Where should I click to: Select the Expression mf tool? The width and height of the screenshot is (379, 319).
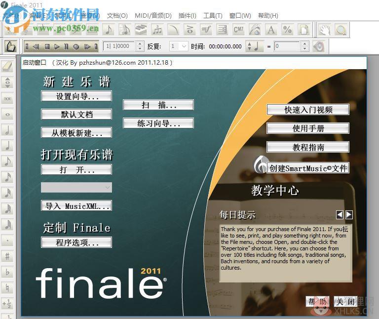coord(206,30)
